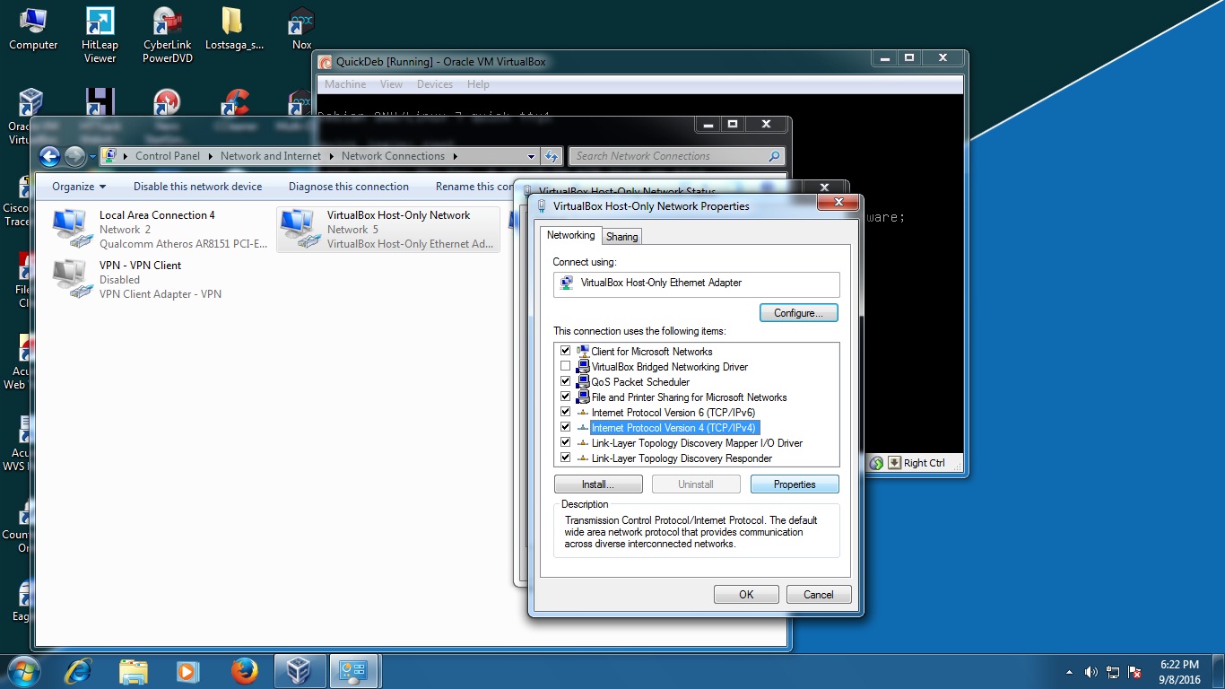Uncheck Link-Layer Topology Discovery Responder
This screenshot has height=689, width=1225.
[565, 458]
